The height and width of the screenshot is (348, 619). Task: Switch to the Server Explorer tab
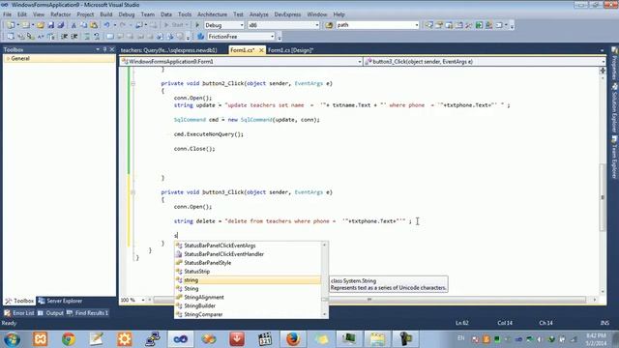[60, 301]
